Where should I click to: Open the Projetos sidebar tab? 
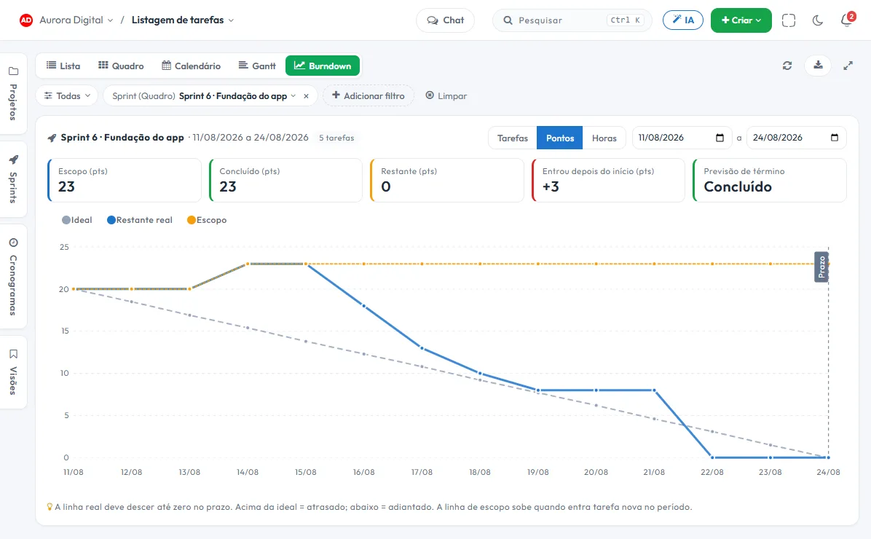click(x=13, y=93)
